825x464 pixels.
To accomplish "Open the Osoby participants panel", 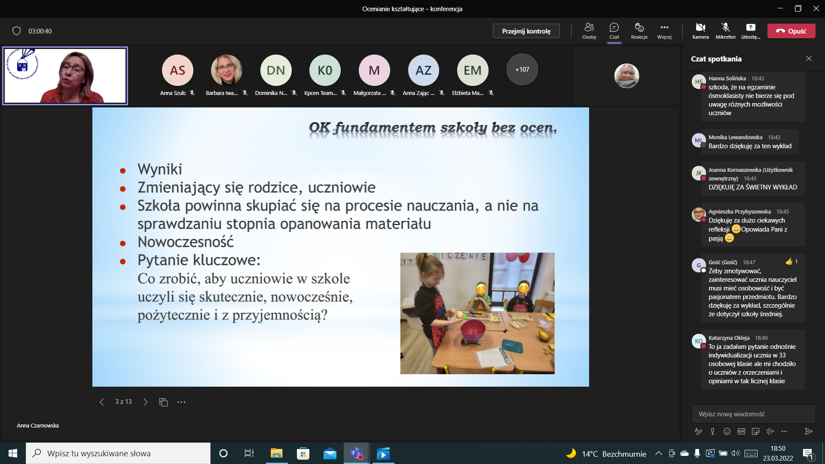I will [589, 31].
